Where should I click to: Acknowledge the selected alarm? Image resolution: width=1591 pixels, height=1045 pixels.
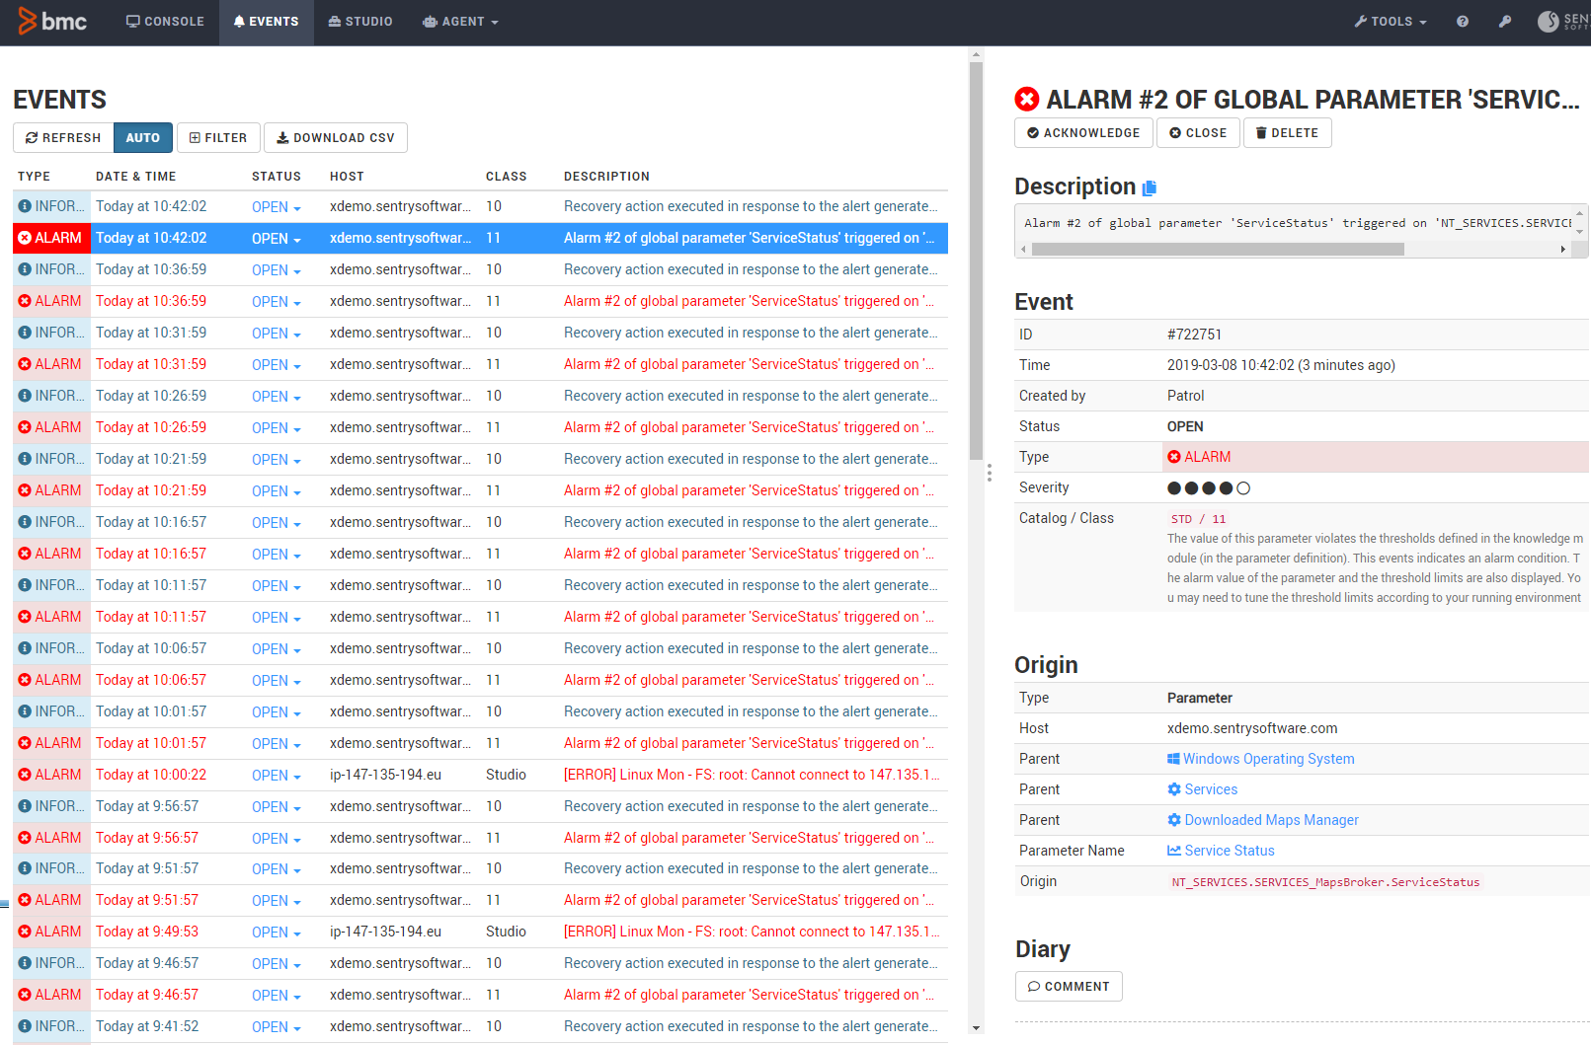click(1083, 132)
